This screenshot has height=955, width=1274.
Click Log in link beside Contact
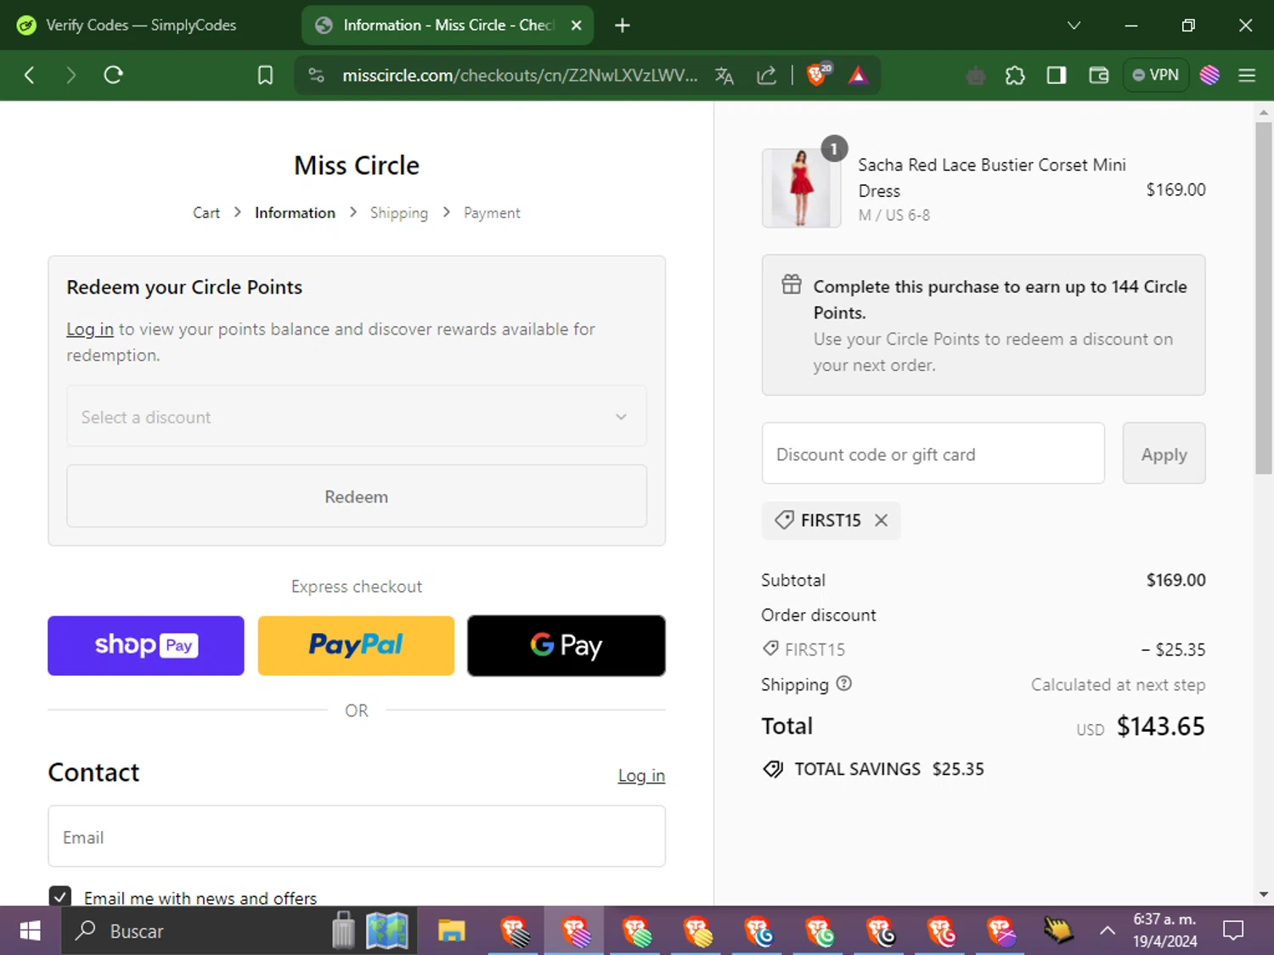[641, 776]
